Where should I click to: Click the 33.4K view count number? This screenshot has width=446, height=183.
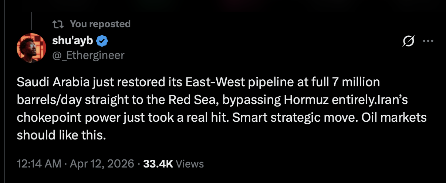click(158, 163)
